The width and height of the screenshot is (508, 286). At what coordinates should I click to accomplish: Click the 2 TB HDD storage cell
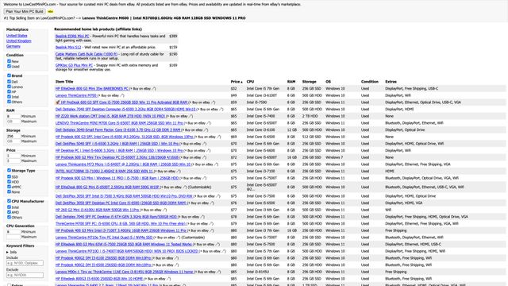click(x=310, y=116)
